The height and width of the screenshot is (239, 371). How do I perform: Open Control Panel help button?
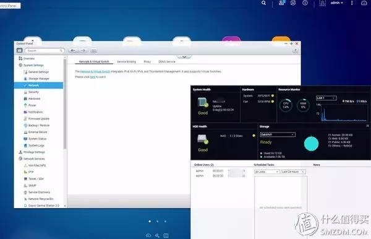295,51
